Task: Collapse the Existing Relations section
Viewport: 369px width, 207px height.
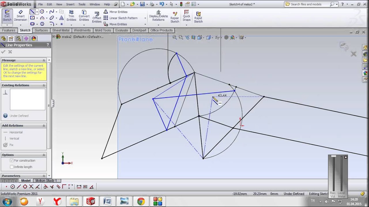Action: click(x=44, y=85)
